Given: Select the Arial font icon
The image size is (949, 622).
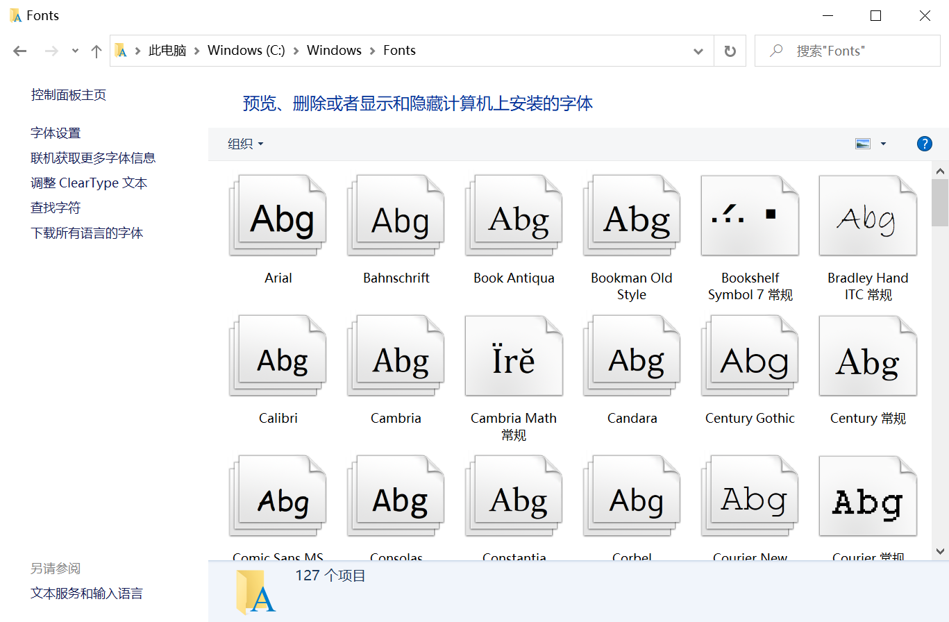Looking at the screenshot, I should click(278, 216).
